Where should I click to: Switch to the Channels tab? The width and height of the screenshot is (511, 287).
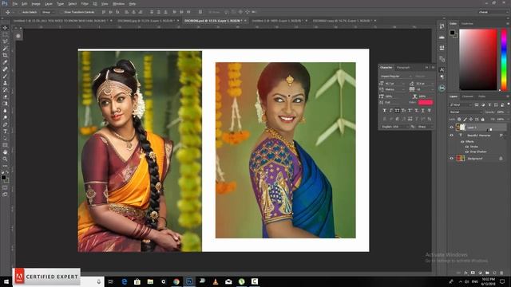468,96
